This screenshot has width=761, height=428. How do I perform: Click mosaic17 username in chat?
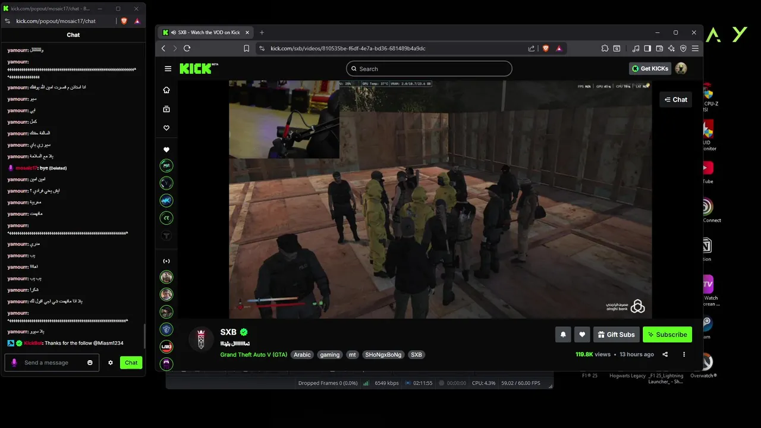click(26, 168)
